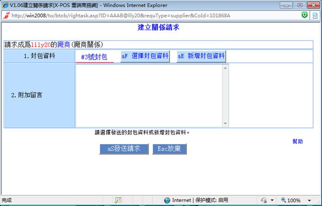The image size is (322, 206).
Task: Click the #3號封包 packet field
Action: click(94, 57)
